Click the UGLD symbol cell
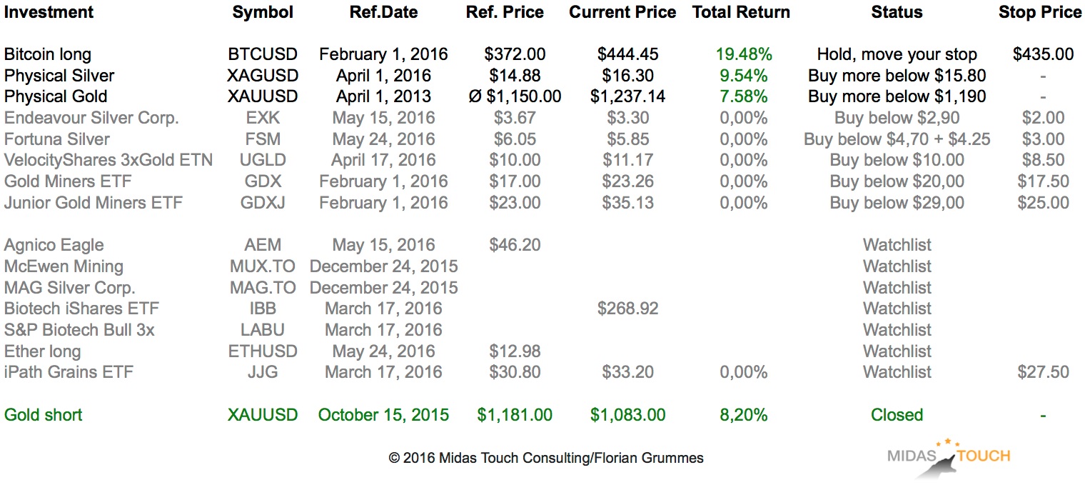Image resolution: width=1085 pixels, height=485 pixels. tap(262, 160)
